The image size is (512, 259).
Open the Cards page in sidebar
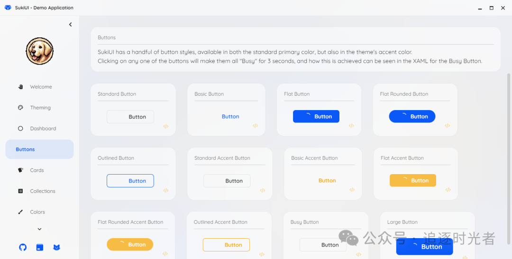pos(37,170)
